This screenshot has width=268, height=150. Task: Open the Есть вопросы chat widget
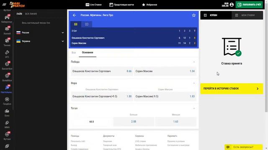pos(243,147)
